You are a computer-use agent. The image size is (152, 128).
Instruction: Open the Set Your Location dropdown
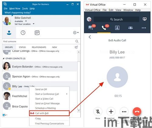click(33, 24)
